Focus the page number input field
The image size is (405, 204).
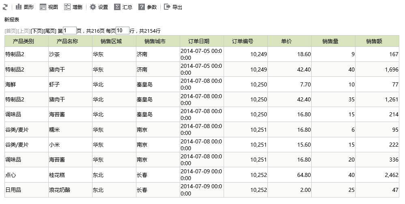tap(70, 31)
